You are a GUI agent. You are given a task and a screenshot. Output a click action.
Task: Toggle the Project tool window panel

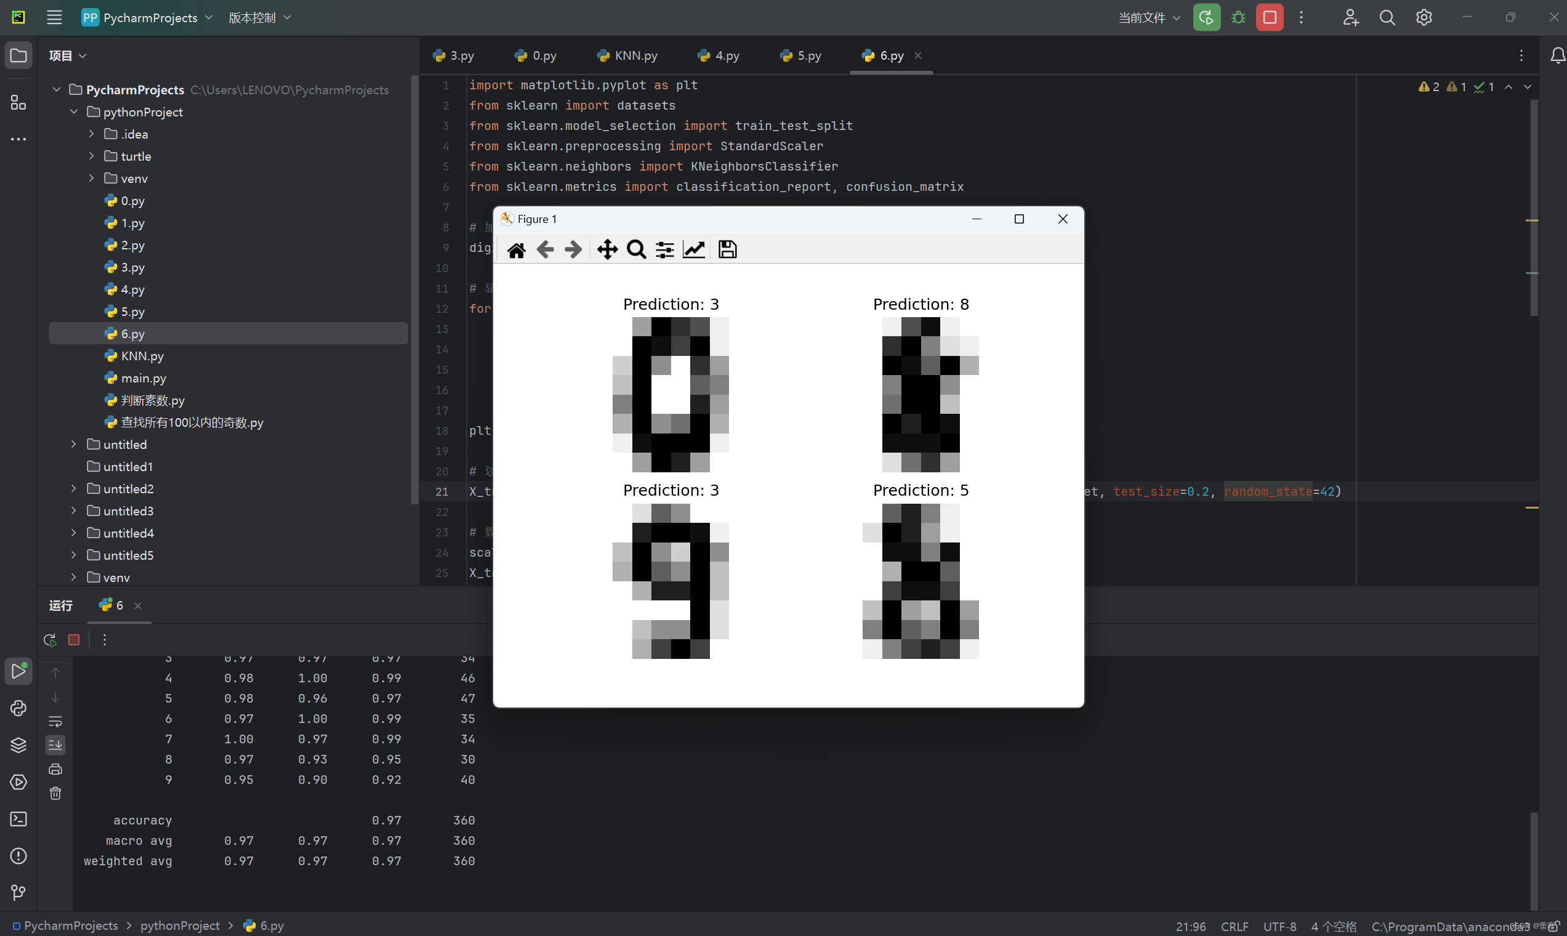coord(18,54)
